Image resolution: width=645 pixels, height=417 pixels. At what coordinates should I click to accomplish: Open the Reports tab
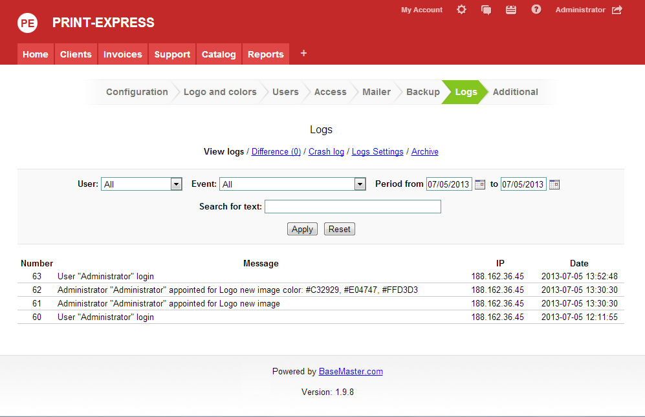click(x=266, y=54)
